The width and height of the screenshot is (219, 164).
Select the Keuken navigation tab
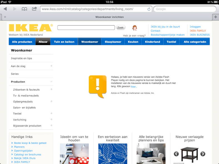point(133,42)
